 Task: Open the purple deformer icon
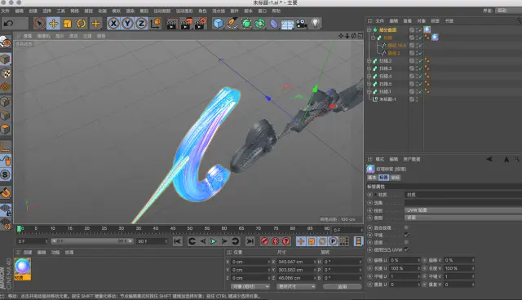click(274, 24)
